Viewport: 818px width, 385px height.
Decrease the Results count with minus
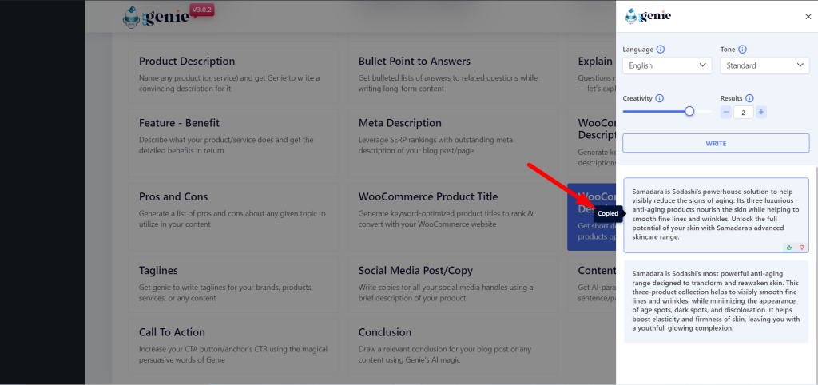click(725, 112)
